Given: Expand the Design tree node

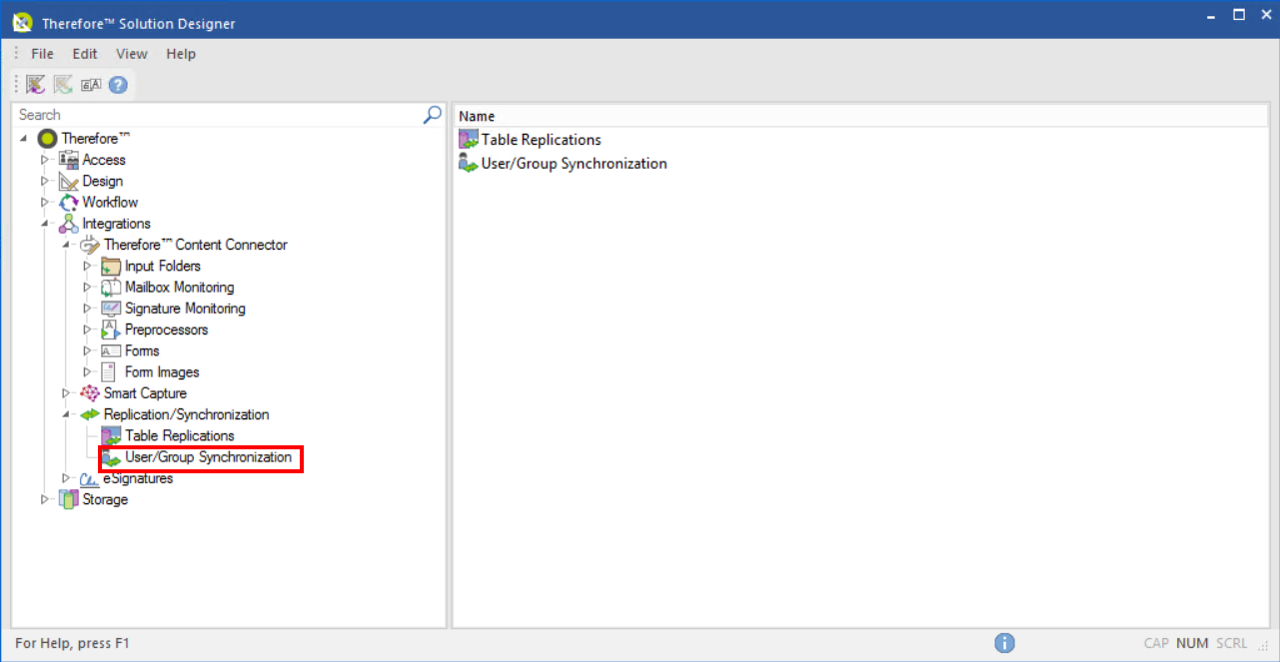Looking at the screenshot, I should coord(45,181).
